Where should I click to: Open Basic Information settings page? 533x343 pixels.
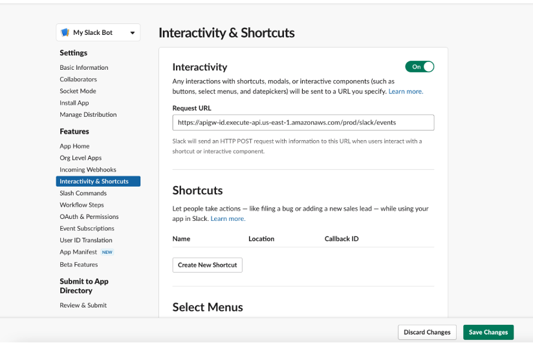point(84,68)
